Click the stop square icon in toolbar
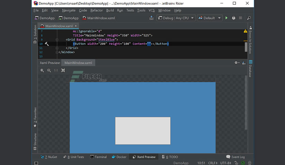Image resolution: width=285 pixels, height=165 pixels. point(240,18)
